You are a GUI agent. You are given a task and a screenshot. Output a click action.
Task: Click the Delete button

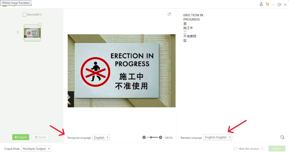[40, 137]
